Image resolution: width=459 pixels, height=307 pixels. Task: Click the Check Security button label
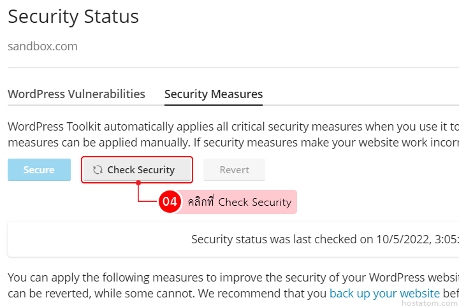click(141, 170)
